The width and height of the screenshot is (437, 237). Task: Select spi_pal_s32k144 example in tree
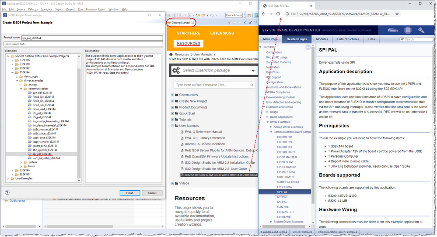point(42,154)
